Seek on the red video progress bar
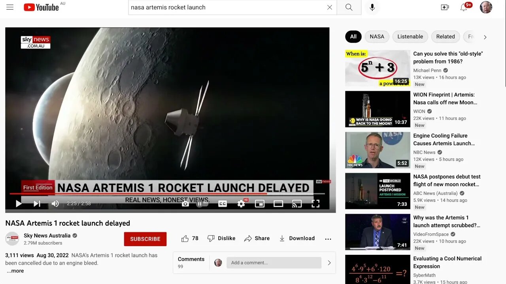The image size is (506, 284). 167,194
